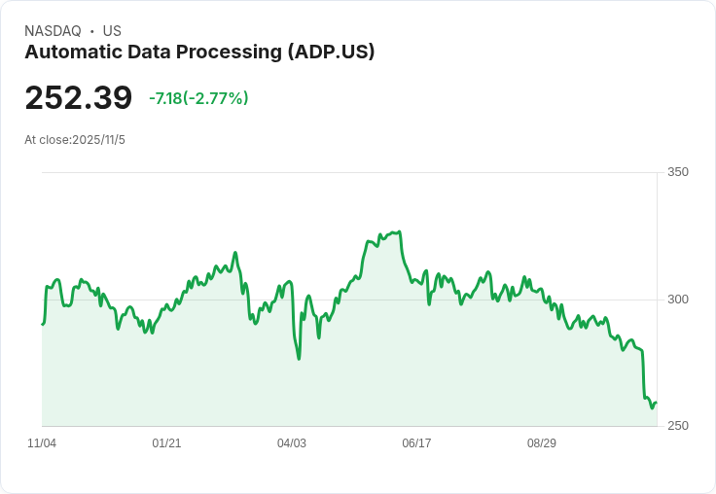
Task: Select the 300 y-axis label
Action: [x=677, y=299]
